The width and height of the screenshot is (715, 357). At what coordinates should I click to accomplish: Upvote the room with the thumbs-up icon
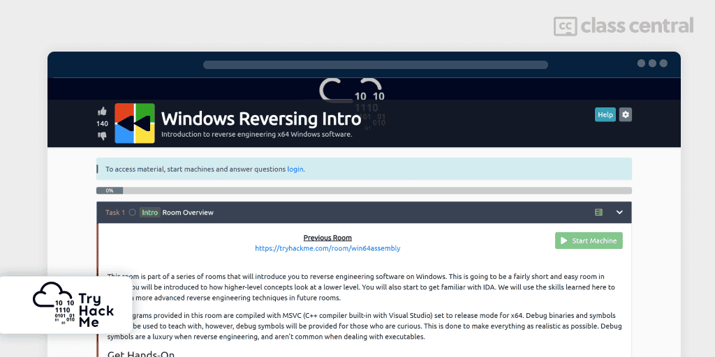click(x=102, y=111)
